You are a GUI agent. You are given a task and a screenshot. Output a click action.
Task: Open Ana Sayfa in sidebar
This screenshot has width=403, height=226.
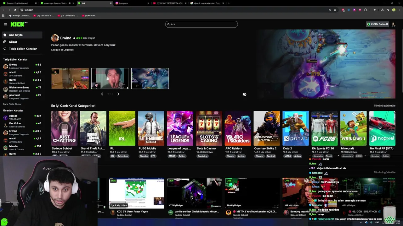(22, 35)
